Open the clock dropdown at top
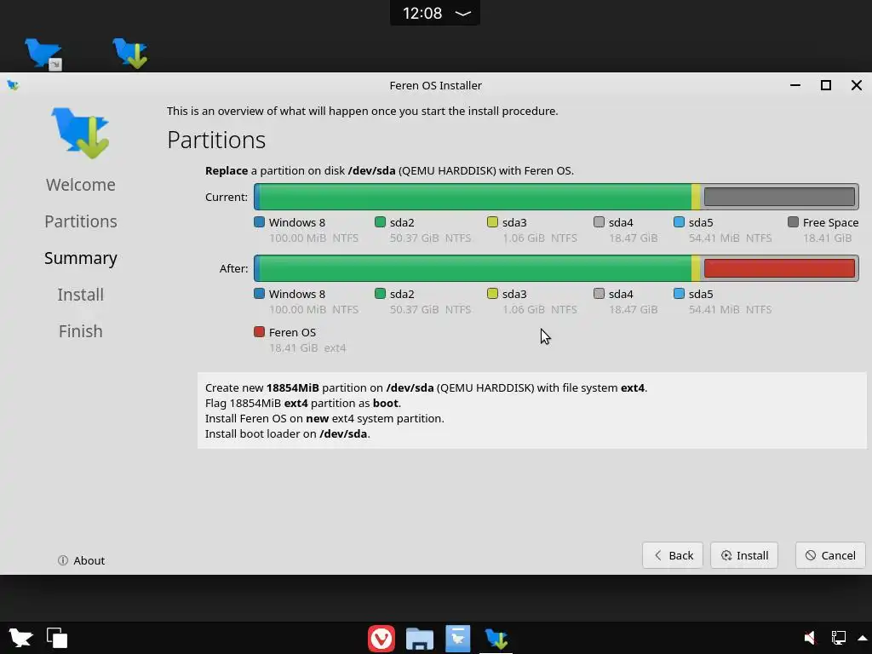The width and height of the screenshot is (872, 654). [435, 13]
